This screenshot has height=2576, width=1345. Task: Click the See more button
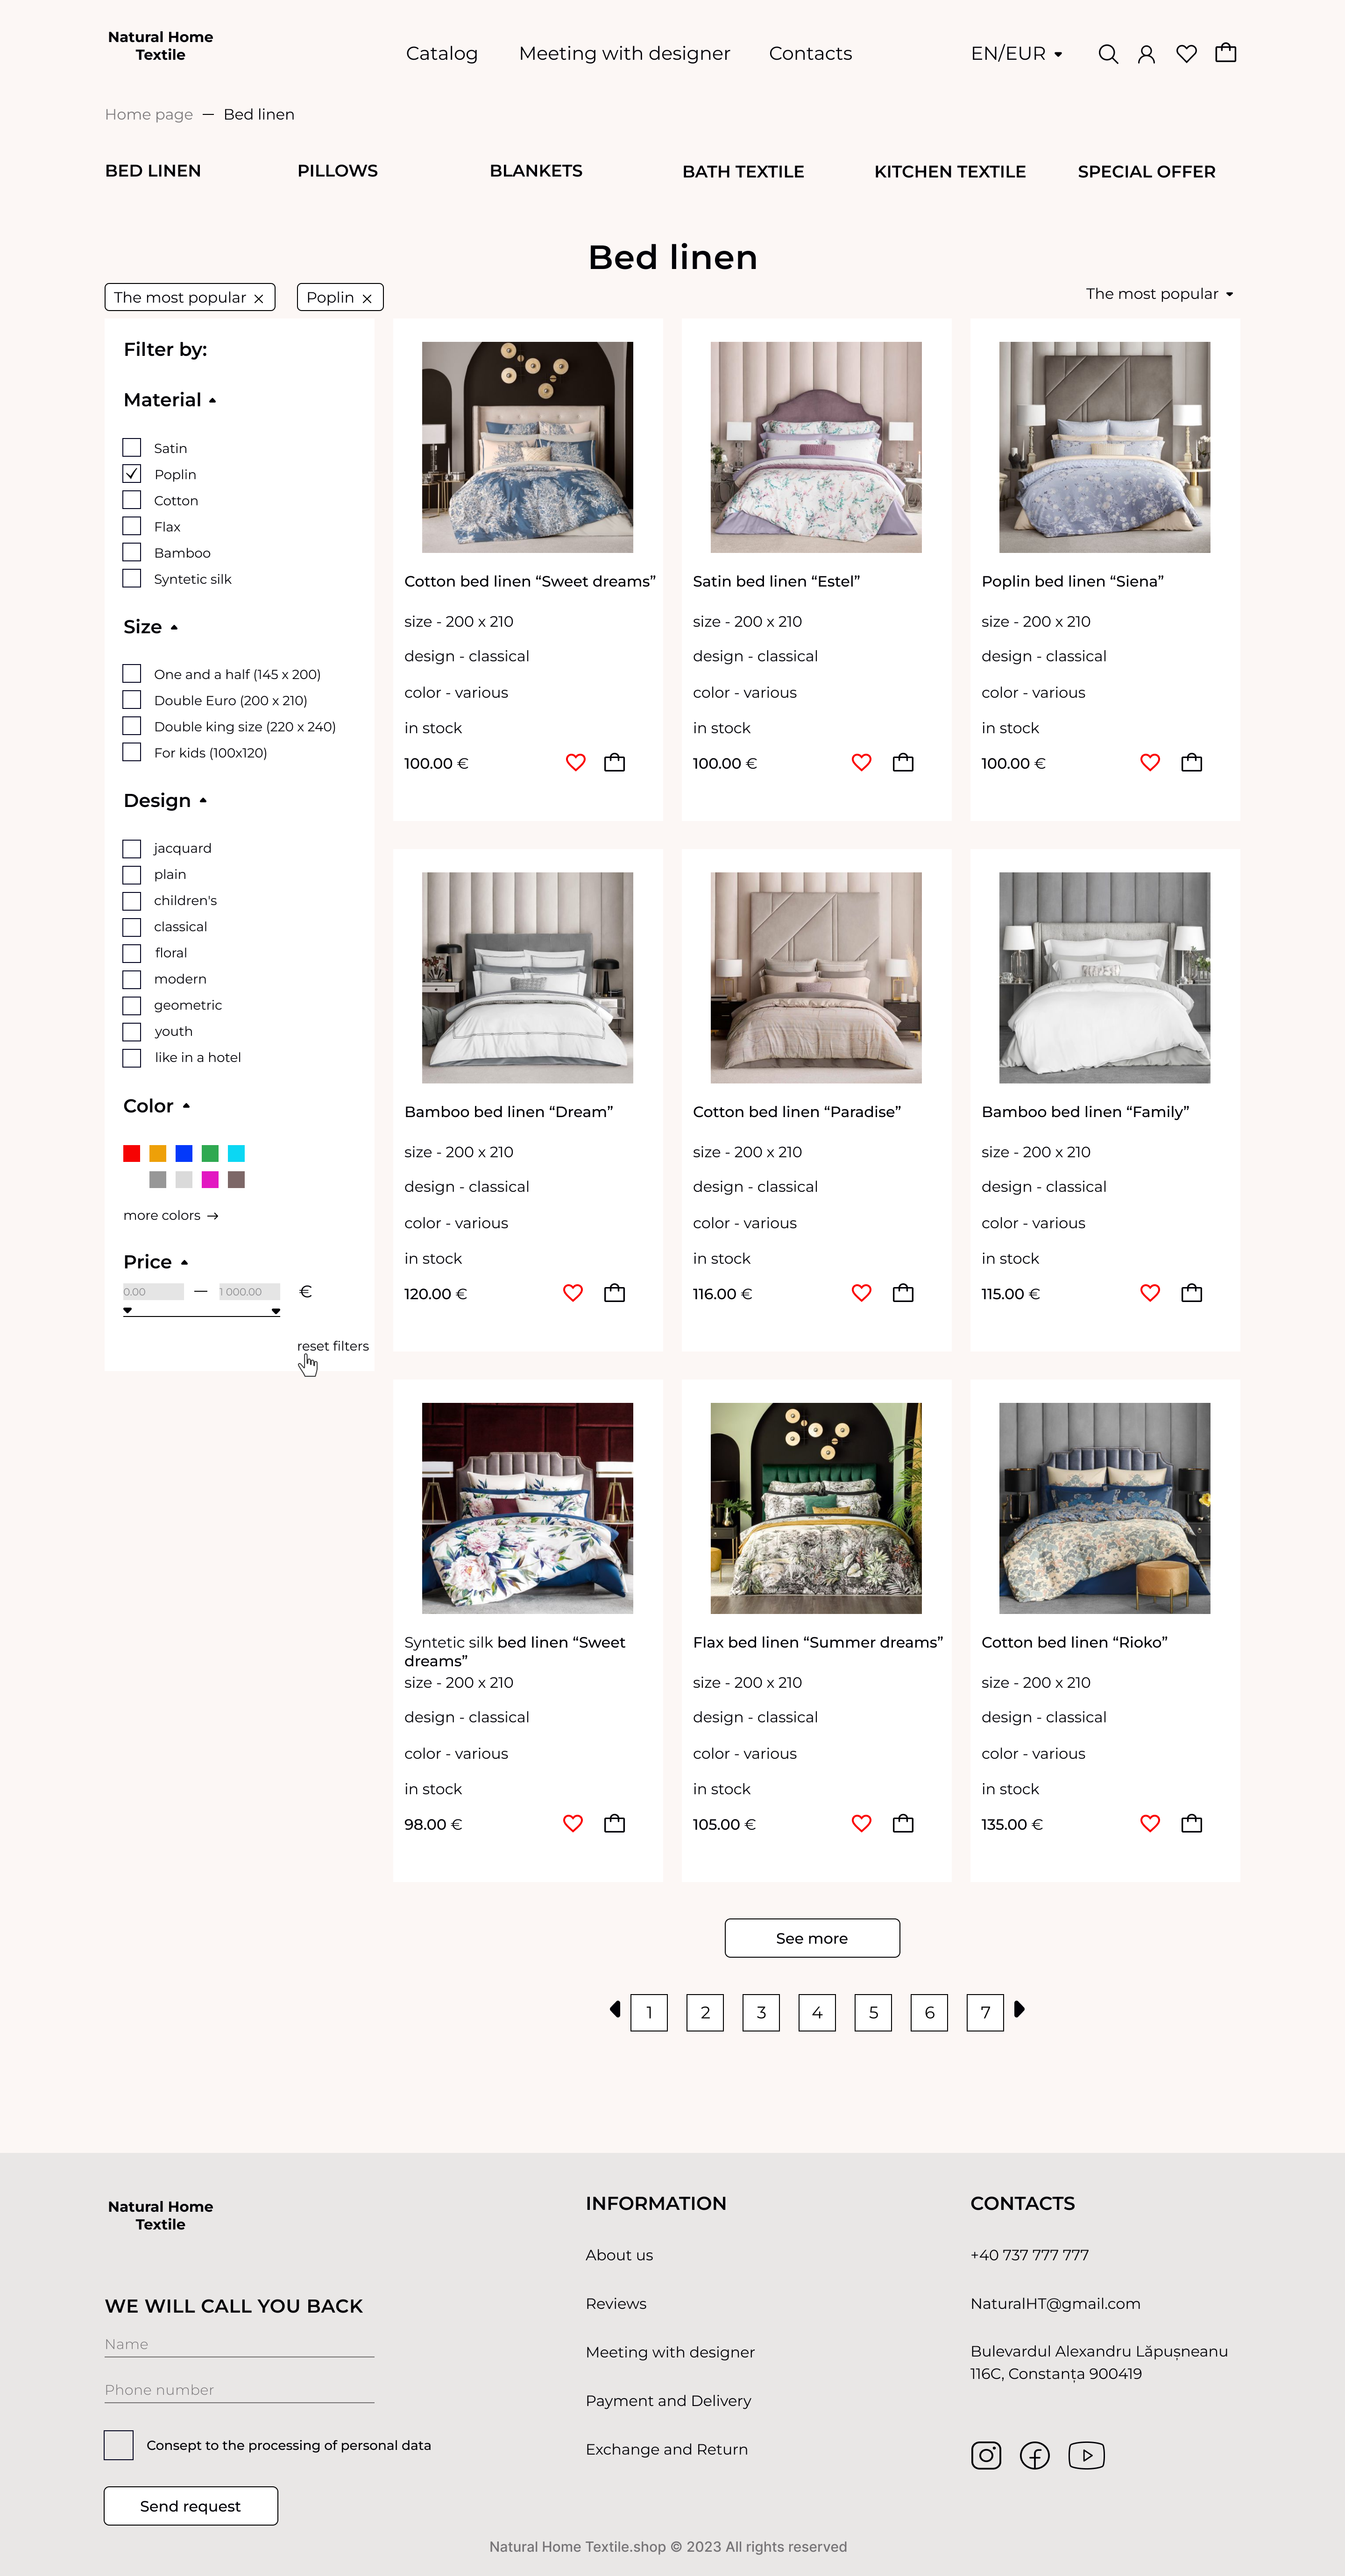pyautogui.click(x=812, y=1938)
